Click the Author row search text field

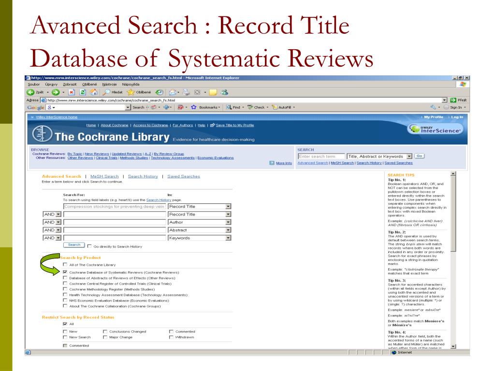115,222
